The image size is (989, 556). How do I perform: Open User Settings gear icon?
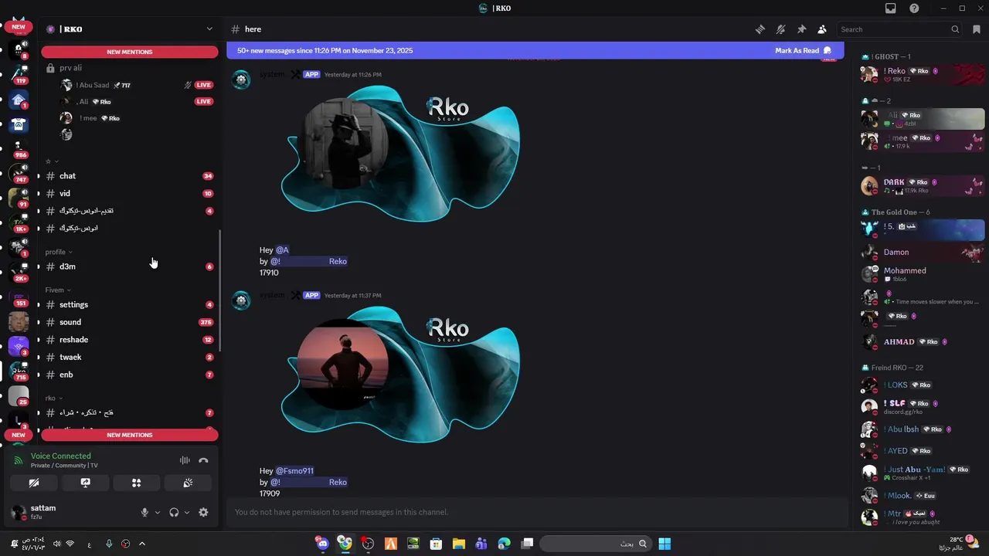click(x=203, y=512)
